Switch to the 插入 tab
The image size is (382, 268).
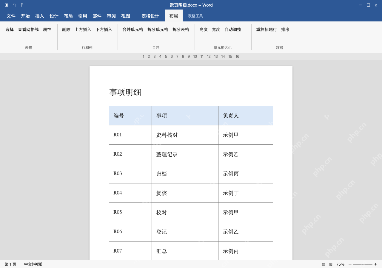(40, 16)
